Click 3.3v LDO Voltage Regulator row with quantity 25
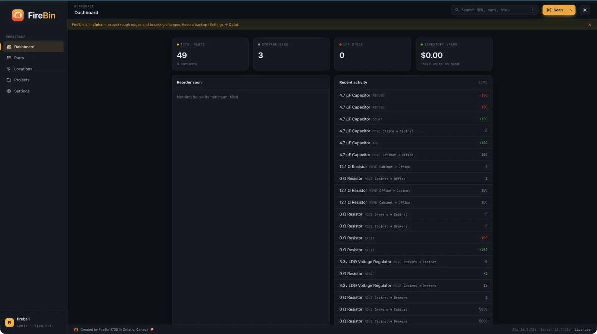597x334 pixels. tap(413, 286)
